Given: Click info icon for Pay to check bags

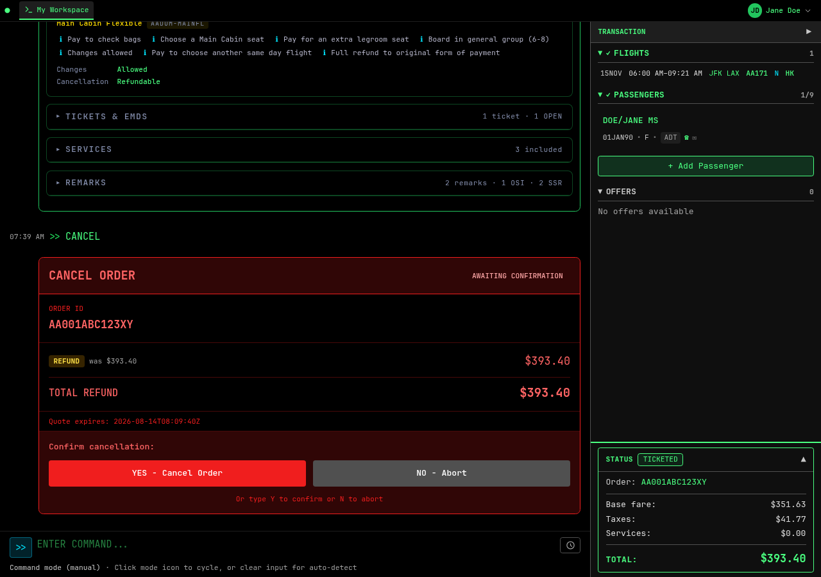Looking at the screenshot, I should 61,39.
